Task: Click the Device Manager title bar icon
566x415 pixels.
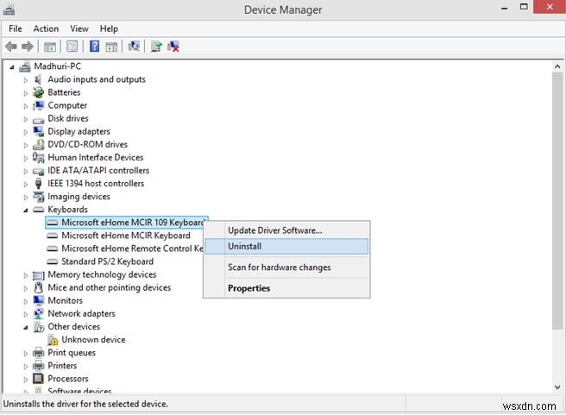Action: (x=9, y=9)
